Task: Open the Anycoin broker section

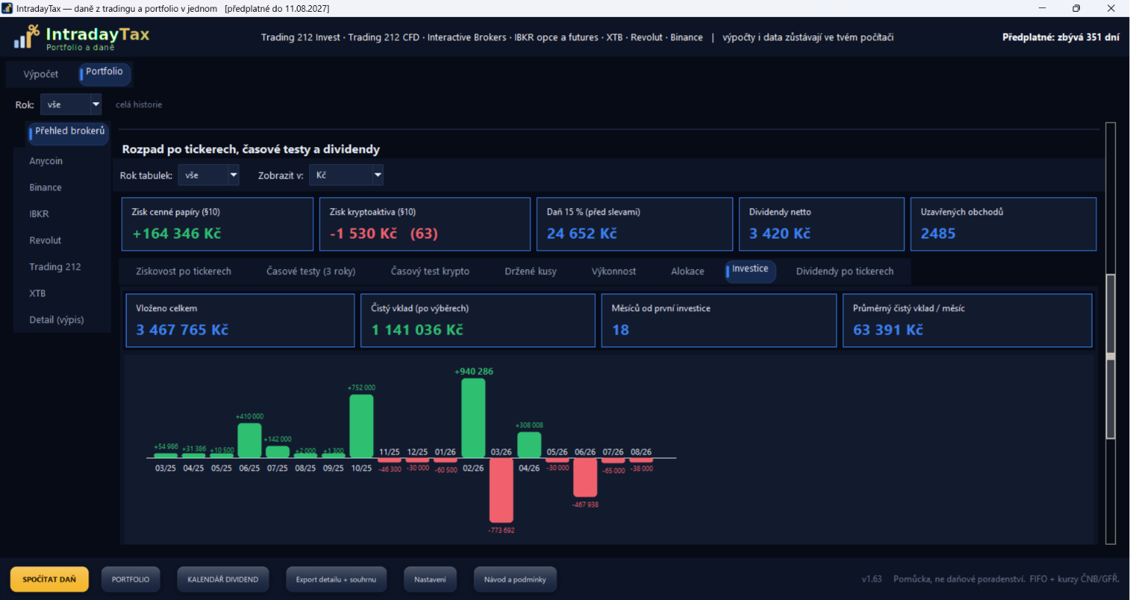Action: click(46, 161)
